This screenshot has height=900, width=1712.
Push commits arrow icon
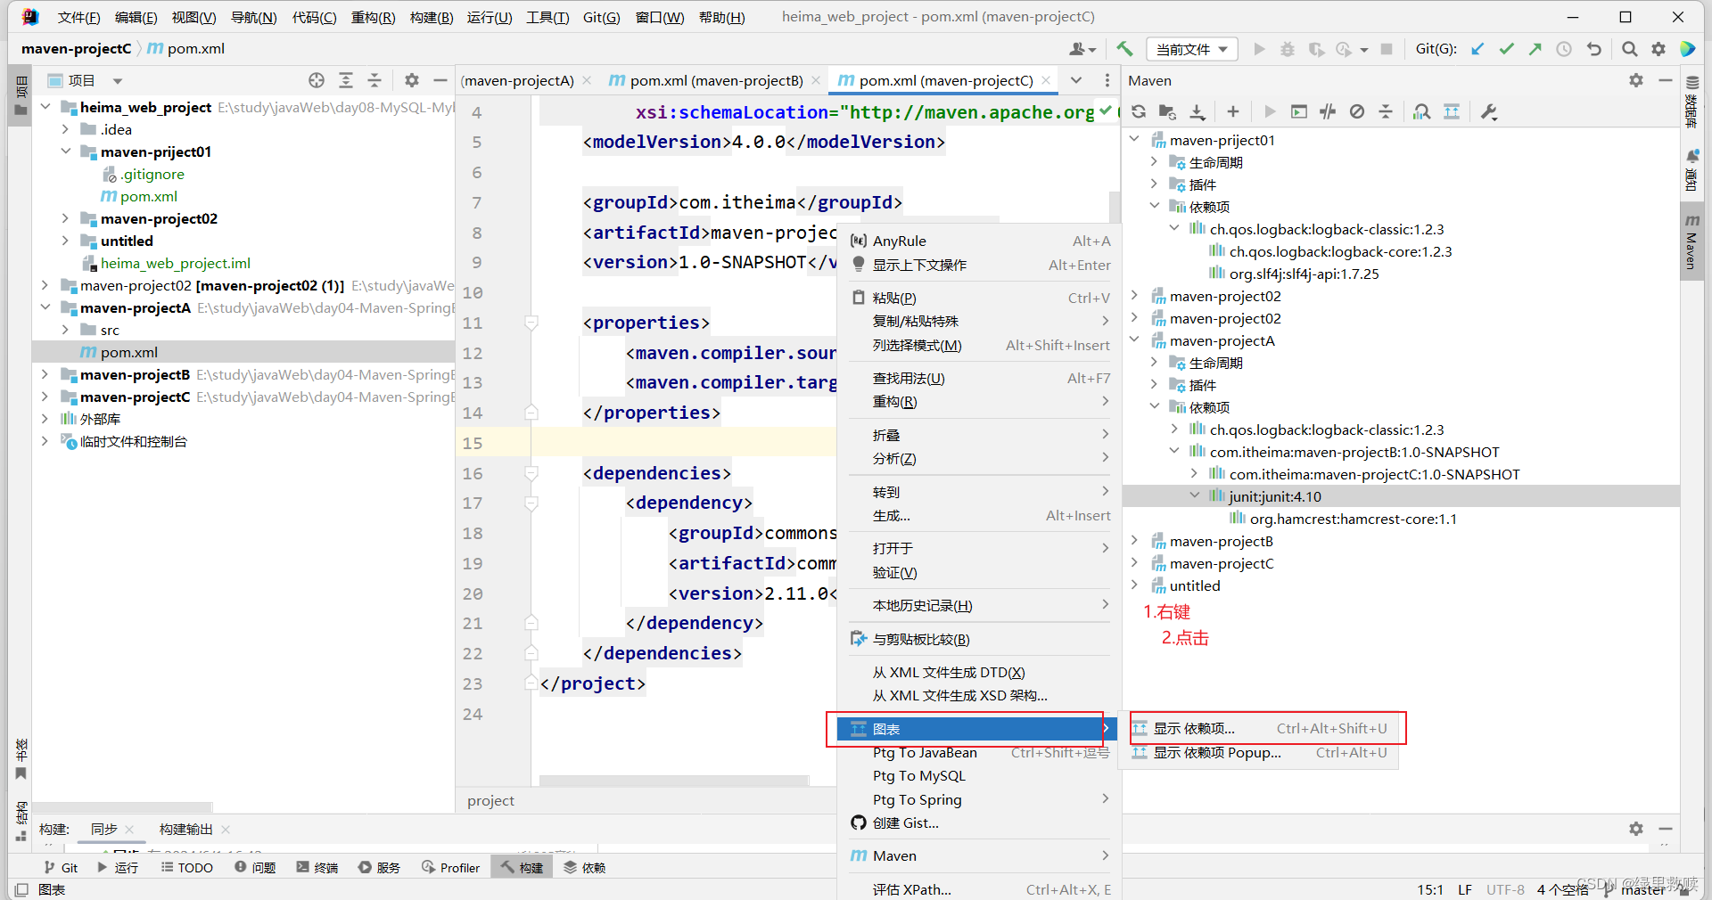pyautogui.click(x=1535, y=49)
